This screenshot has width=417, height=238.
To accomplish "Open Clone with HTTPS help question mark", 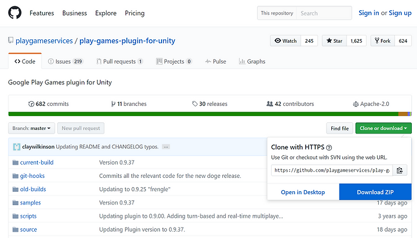I will tap(329, 147).
